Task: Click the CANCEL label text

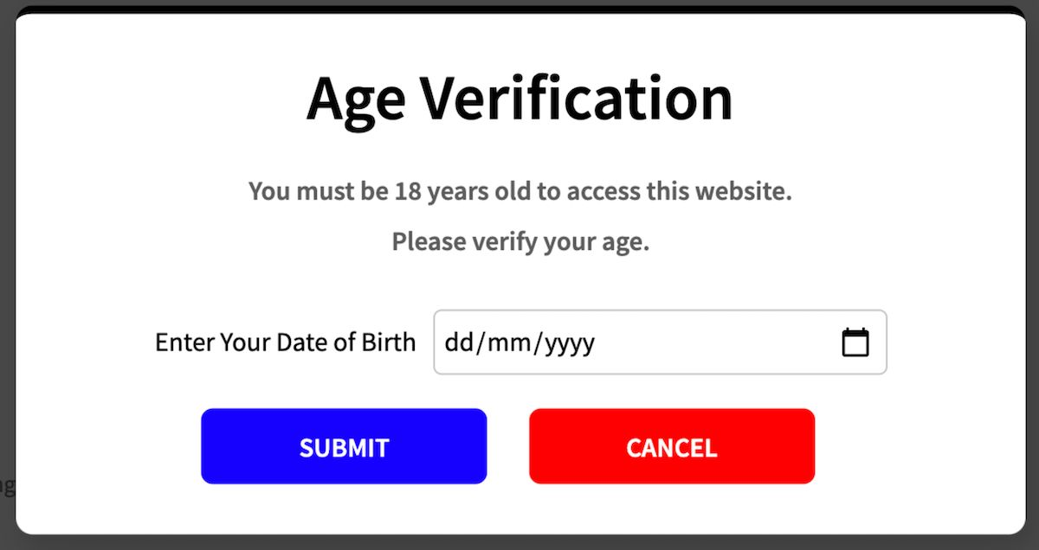Action: tap(672, 447)
